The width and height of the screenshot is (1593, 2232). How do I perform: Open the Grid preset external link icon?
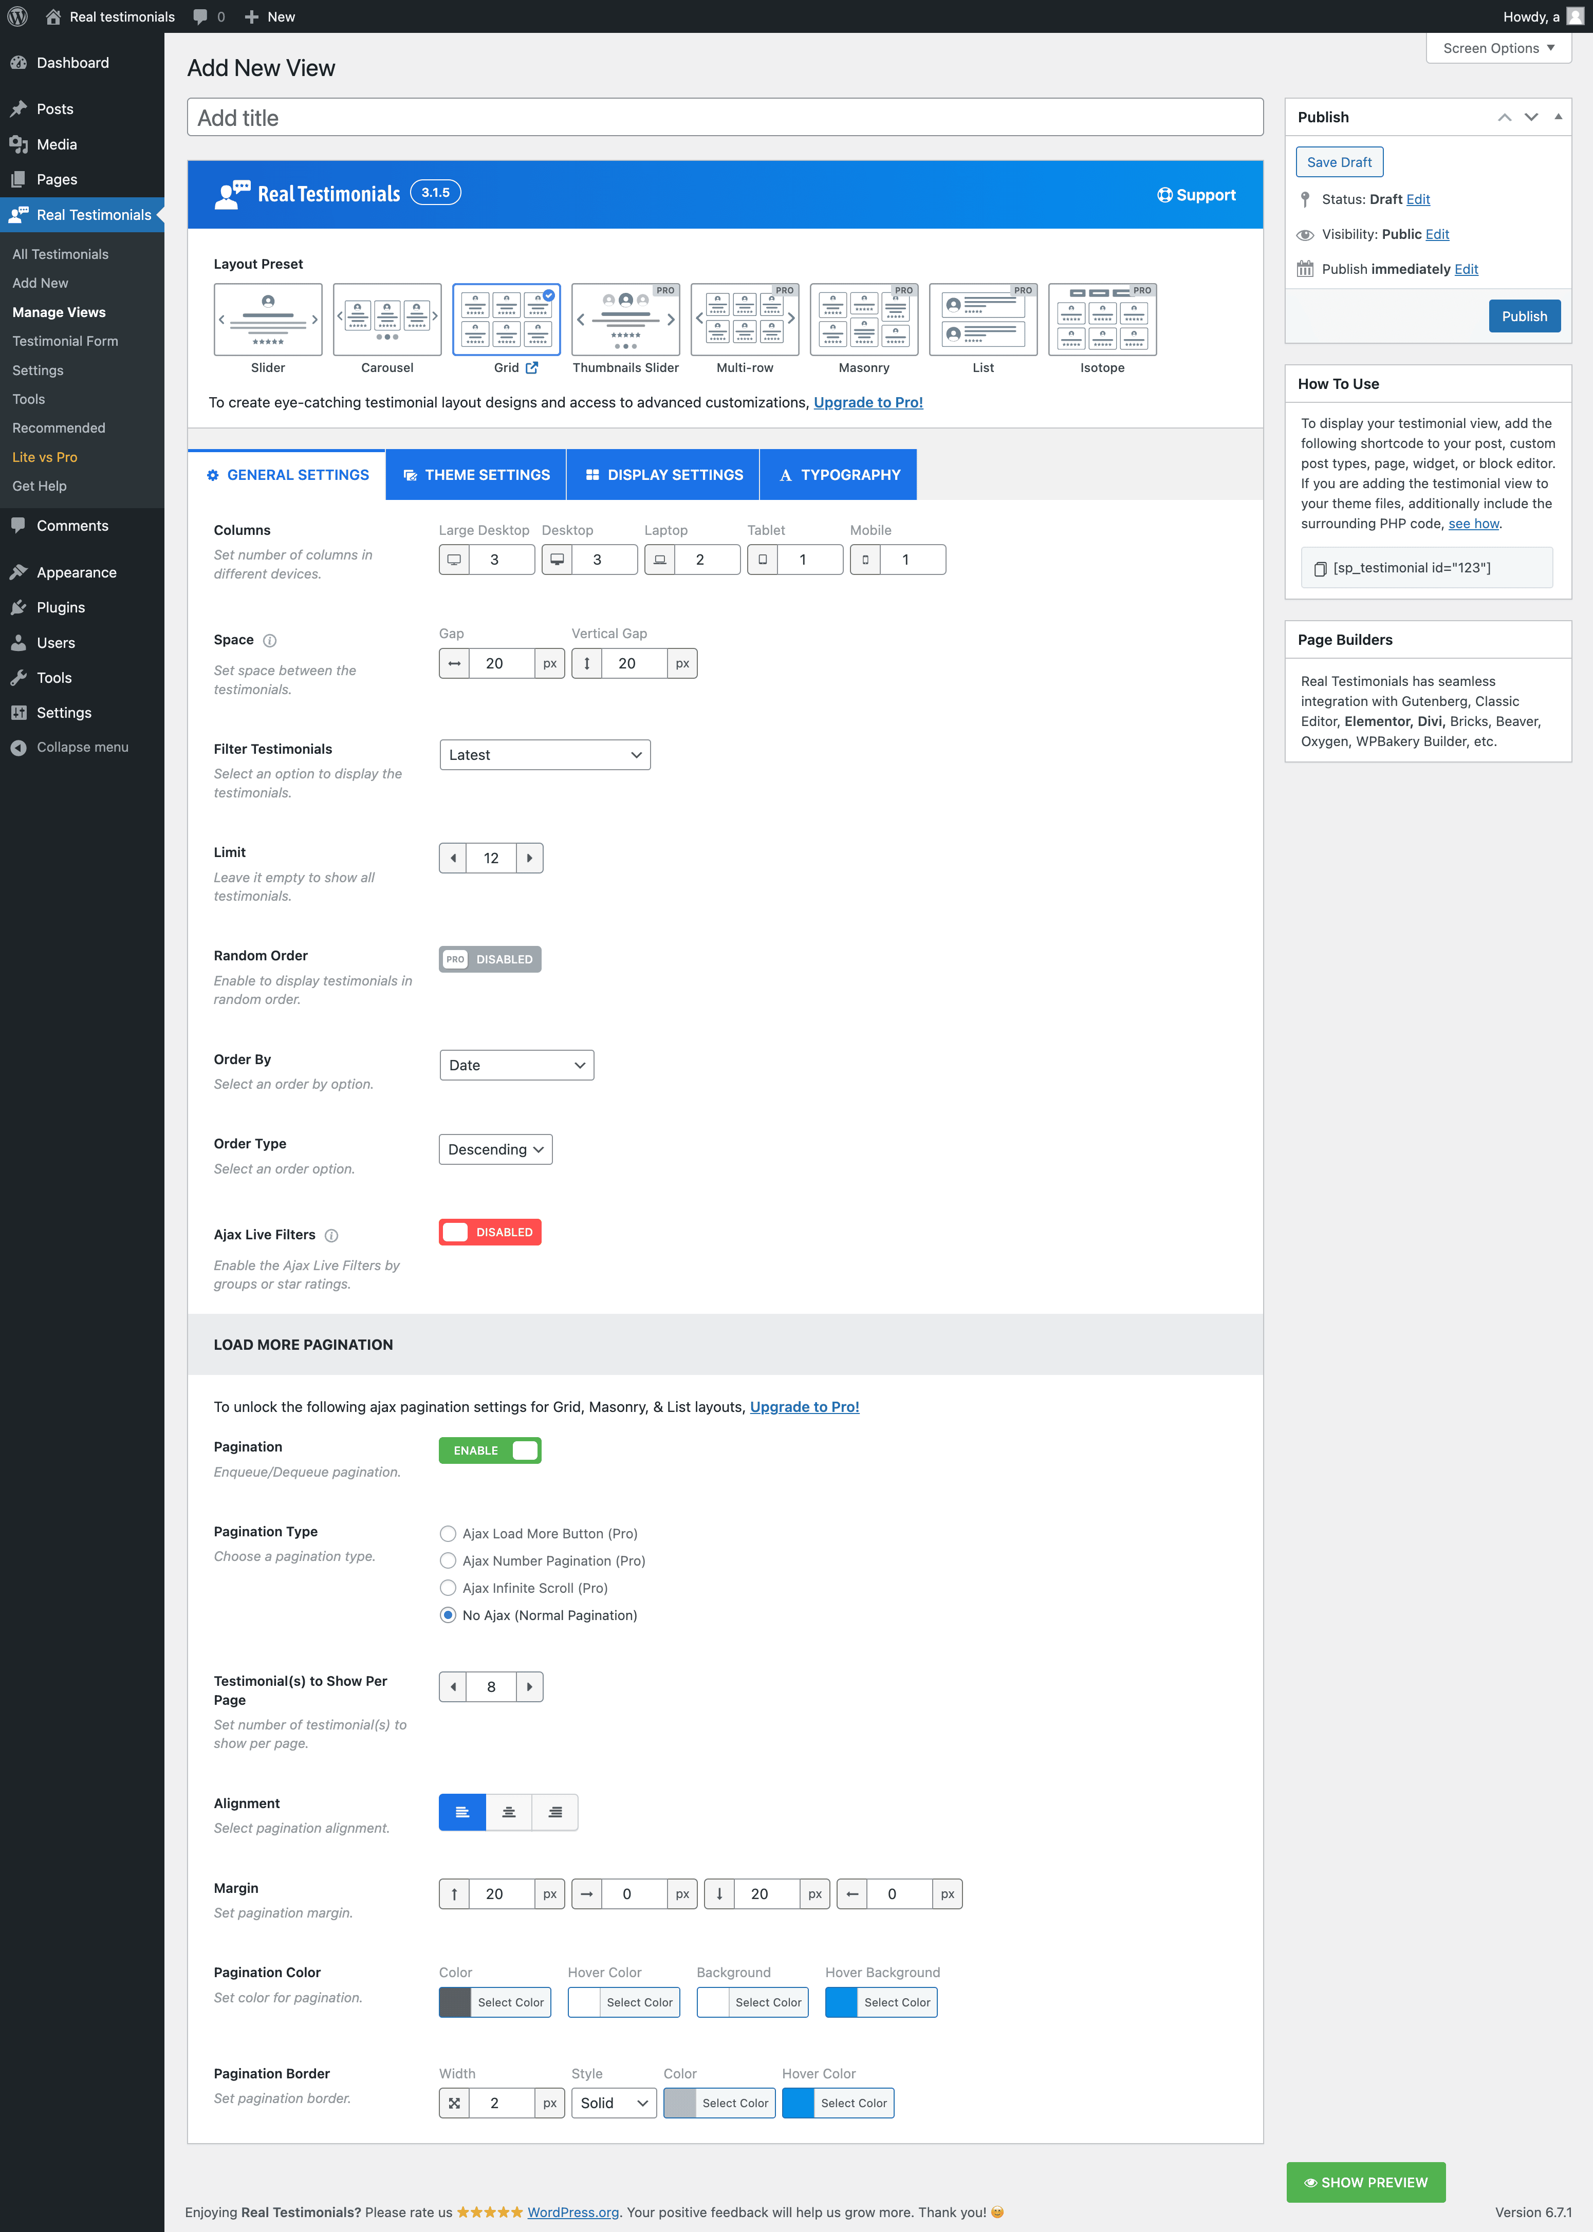point(532,368)
